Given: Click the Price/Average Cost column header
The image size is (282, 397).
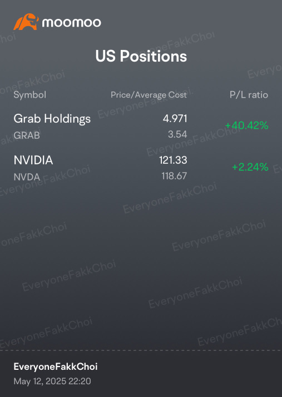Looking at the screenshot, I should point(149,95).
